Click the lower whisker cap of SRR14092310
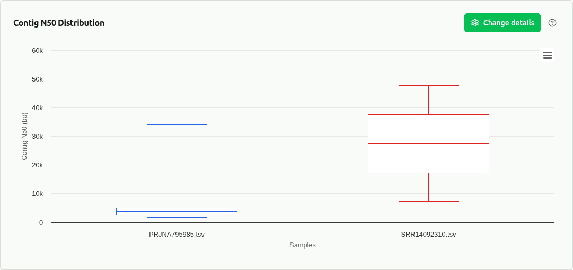Screen dimensions: 573x270 [x=428, y=202]
